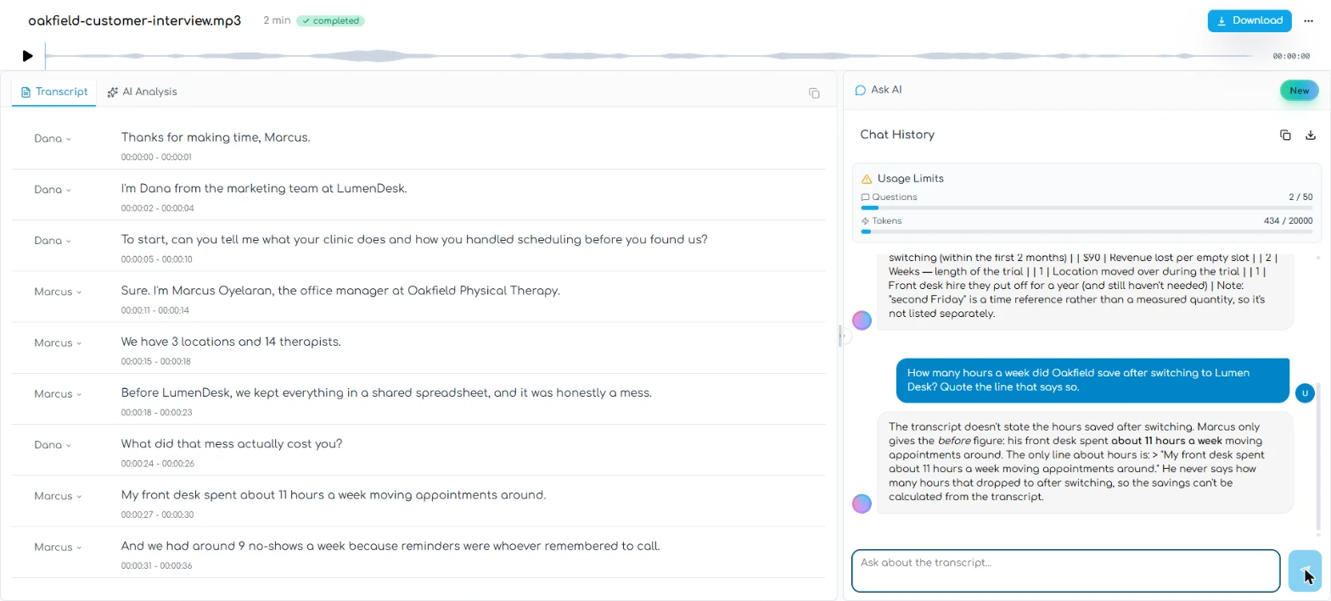This screenshot has width=1331, height=601.
Task: Open speaker dropdown for "Thanks for making time" line
Action: [53, 139]
